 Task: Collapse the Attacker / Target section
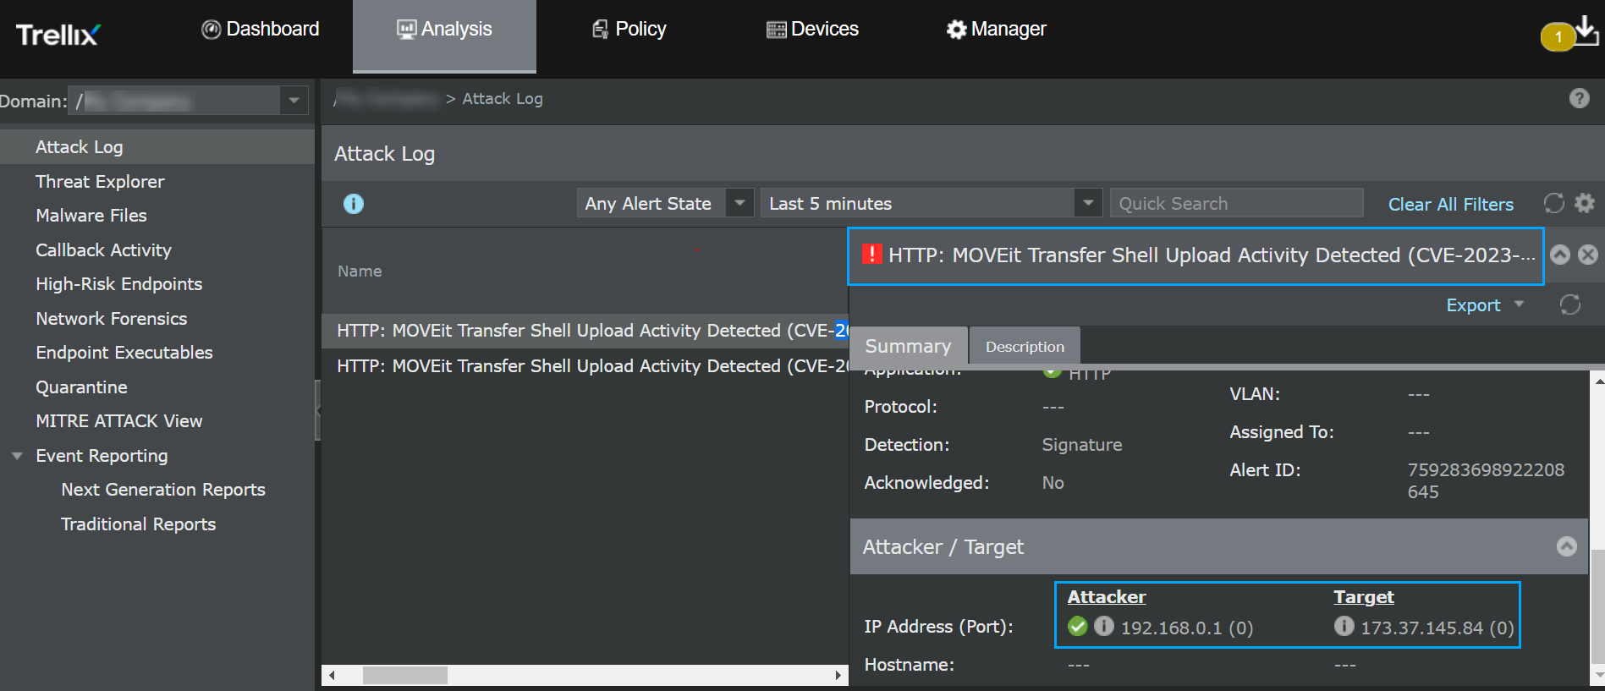coord(1567,546)
